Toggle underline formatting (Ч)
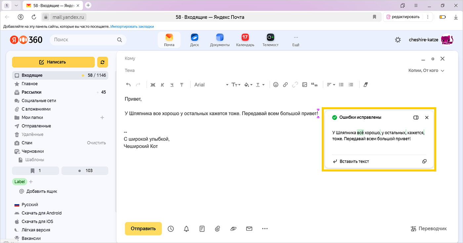The width and height of the screenshot is (463, 243). 172,85
